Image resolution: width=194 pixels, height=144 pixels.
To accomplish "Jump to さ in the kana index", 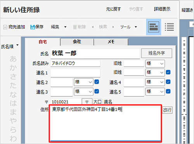I will click(x=13, y=77).
